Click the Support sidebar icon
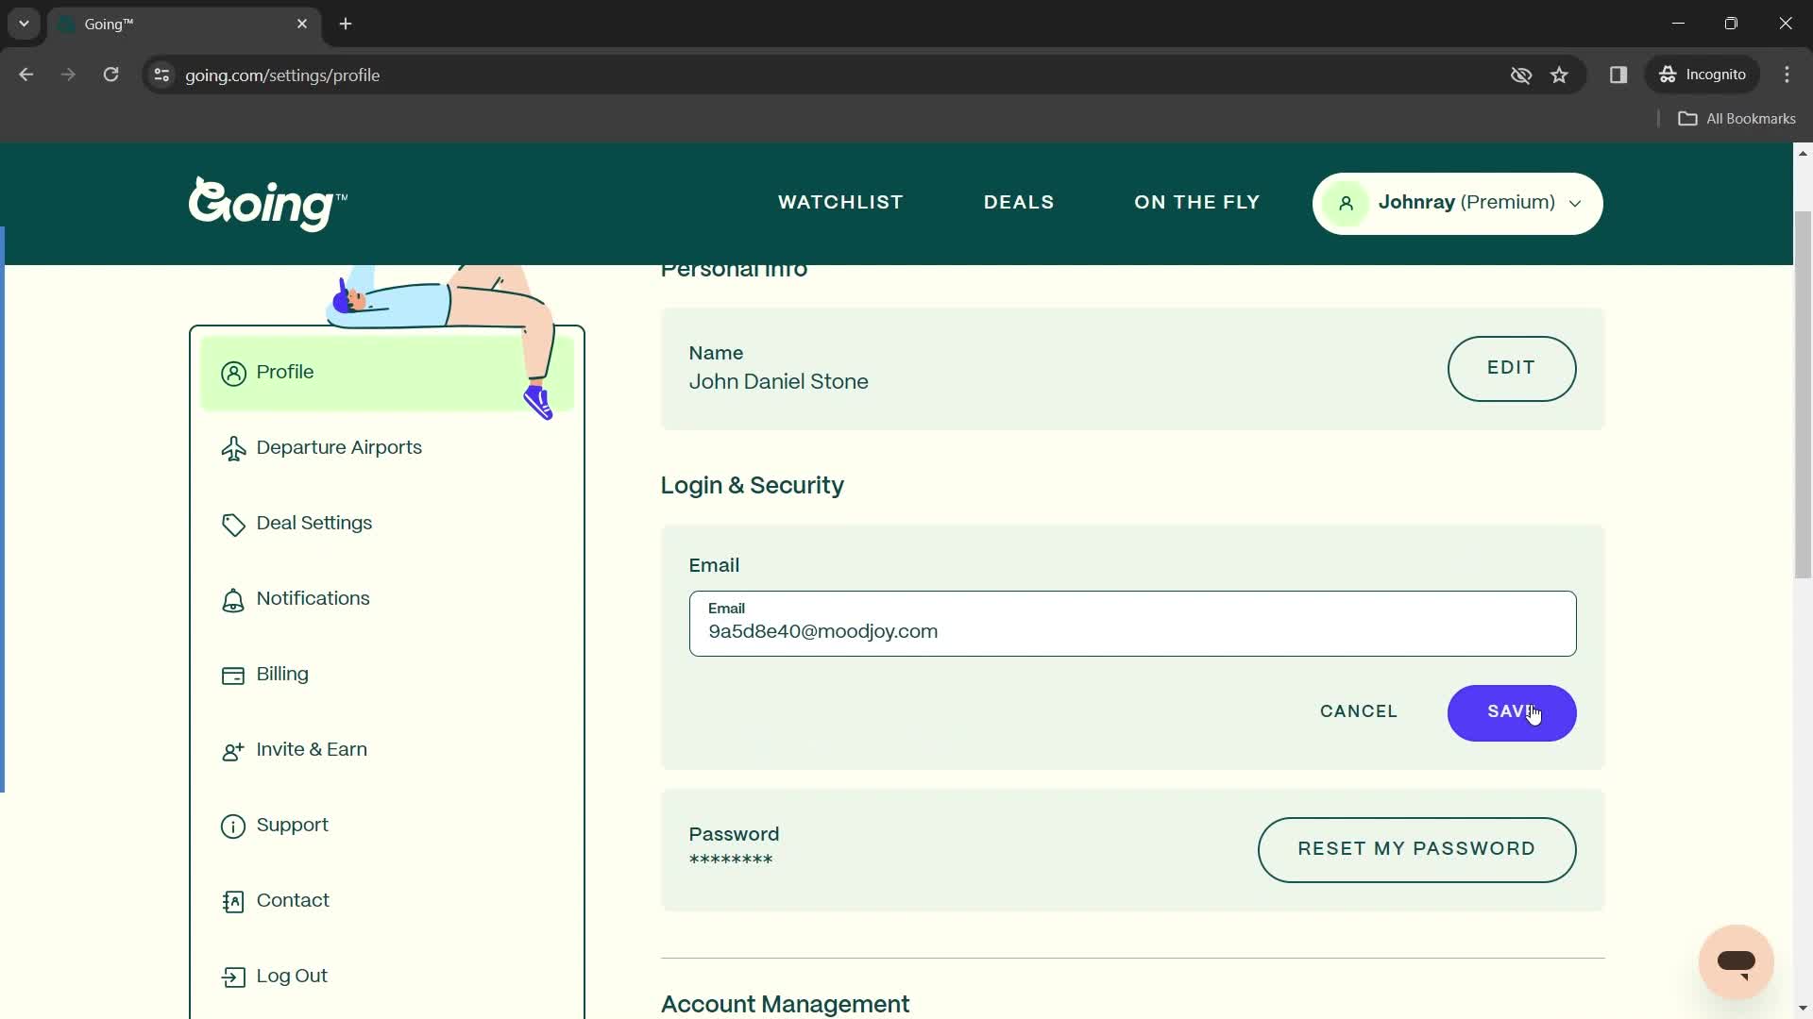The width and height of the screenshot is (1813, 1019). 234,825
